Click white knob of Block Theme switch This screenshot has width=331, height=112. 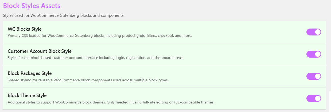(x=318, y=98)
